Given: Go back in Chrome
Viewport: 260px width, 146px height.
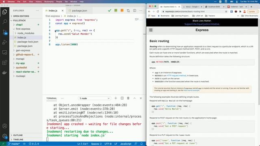Looking at the screenshot, I should [x=149, y=12].
